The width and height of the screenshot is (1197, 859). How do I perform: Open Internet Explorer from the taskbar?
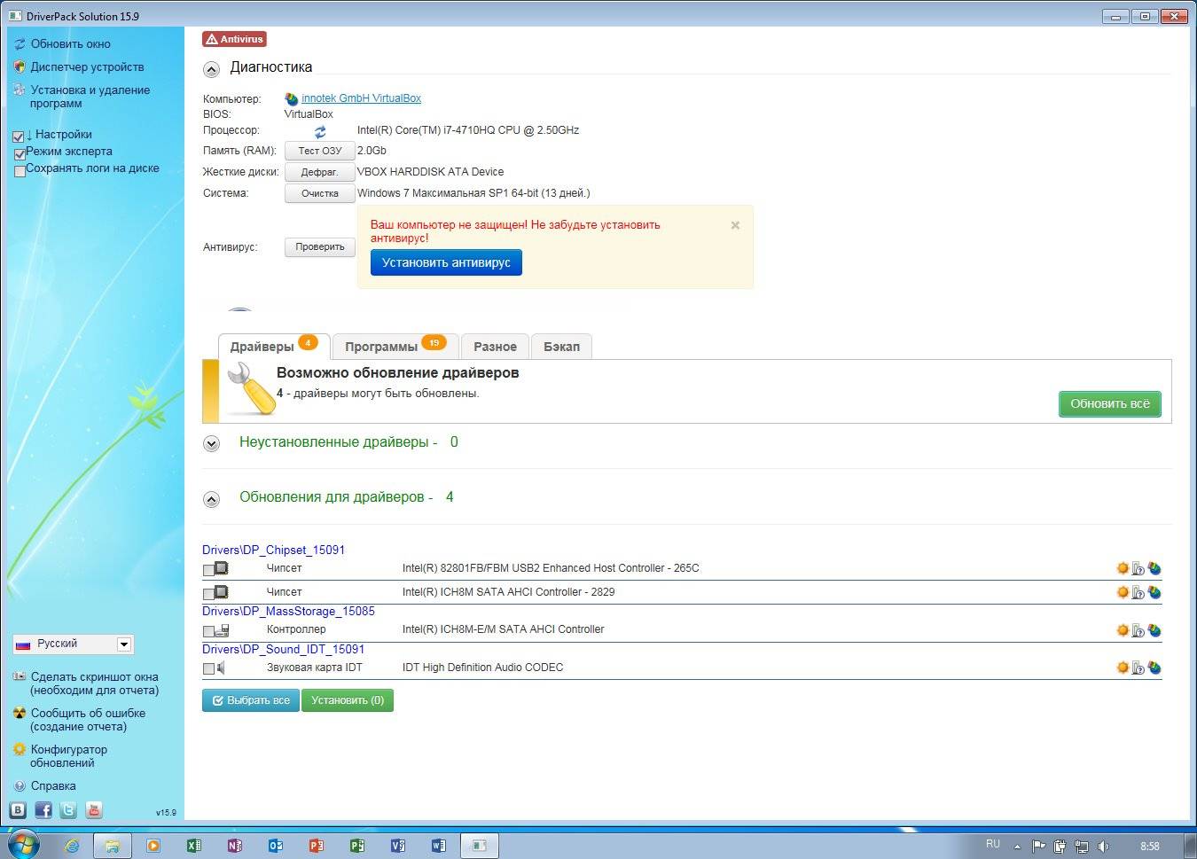coord(72,845)
